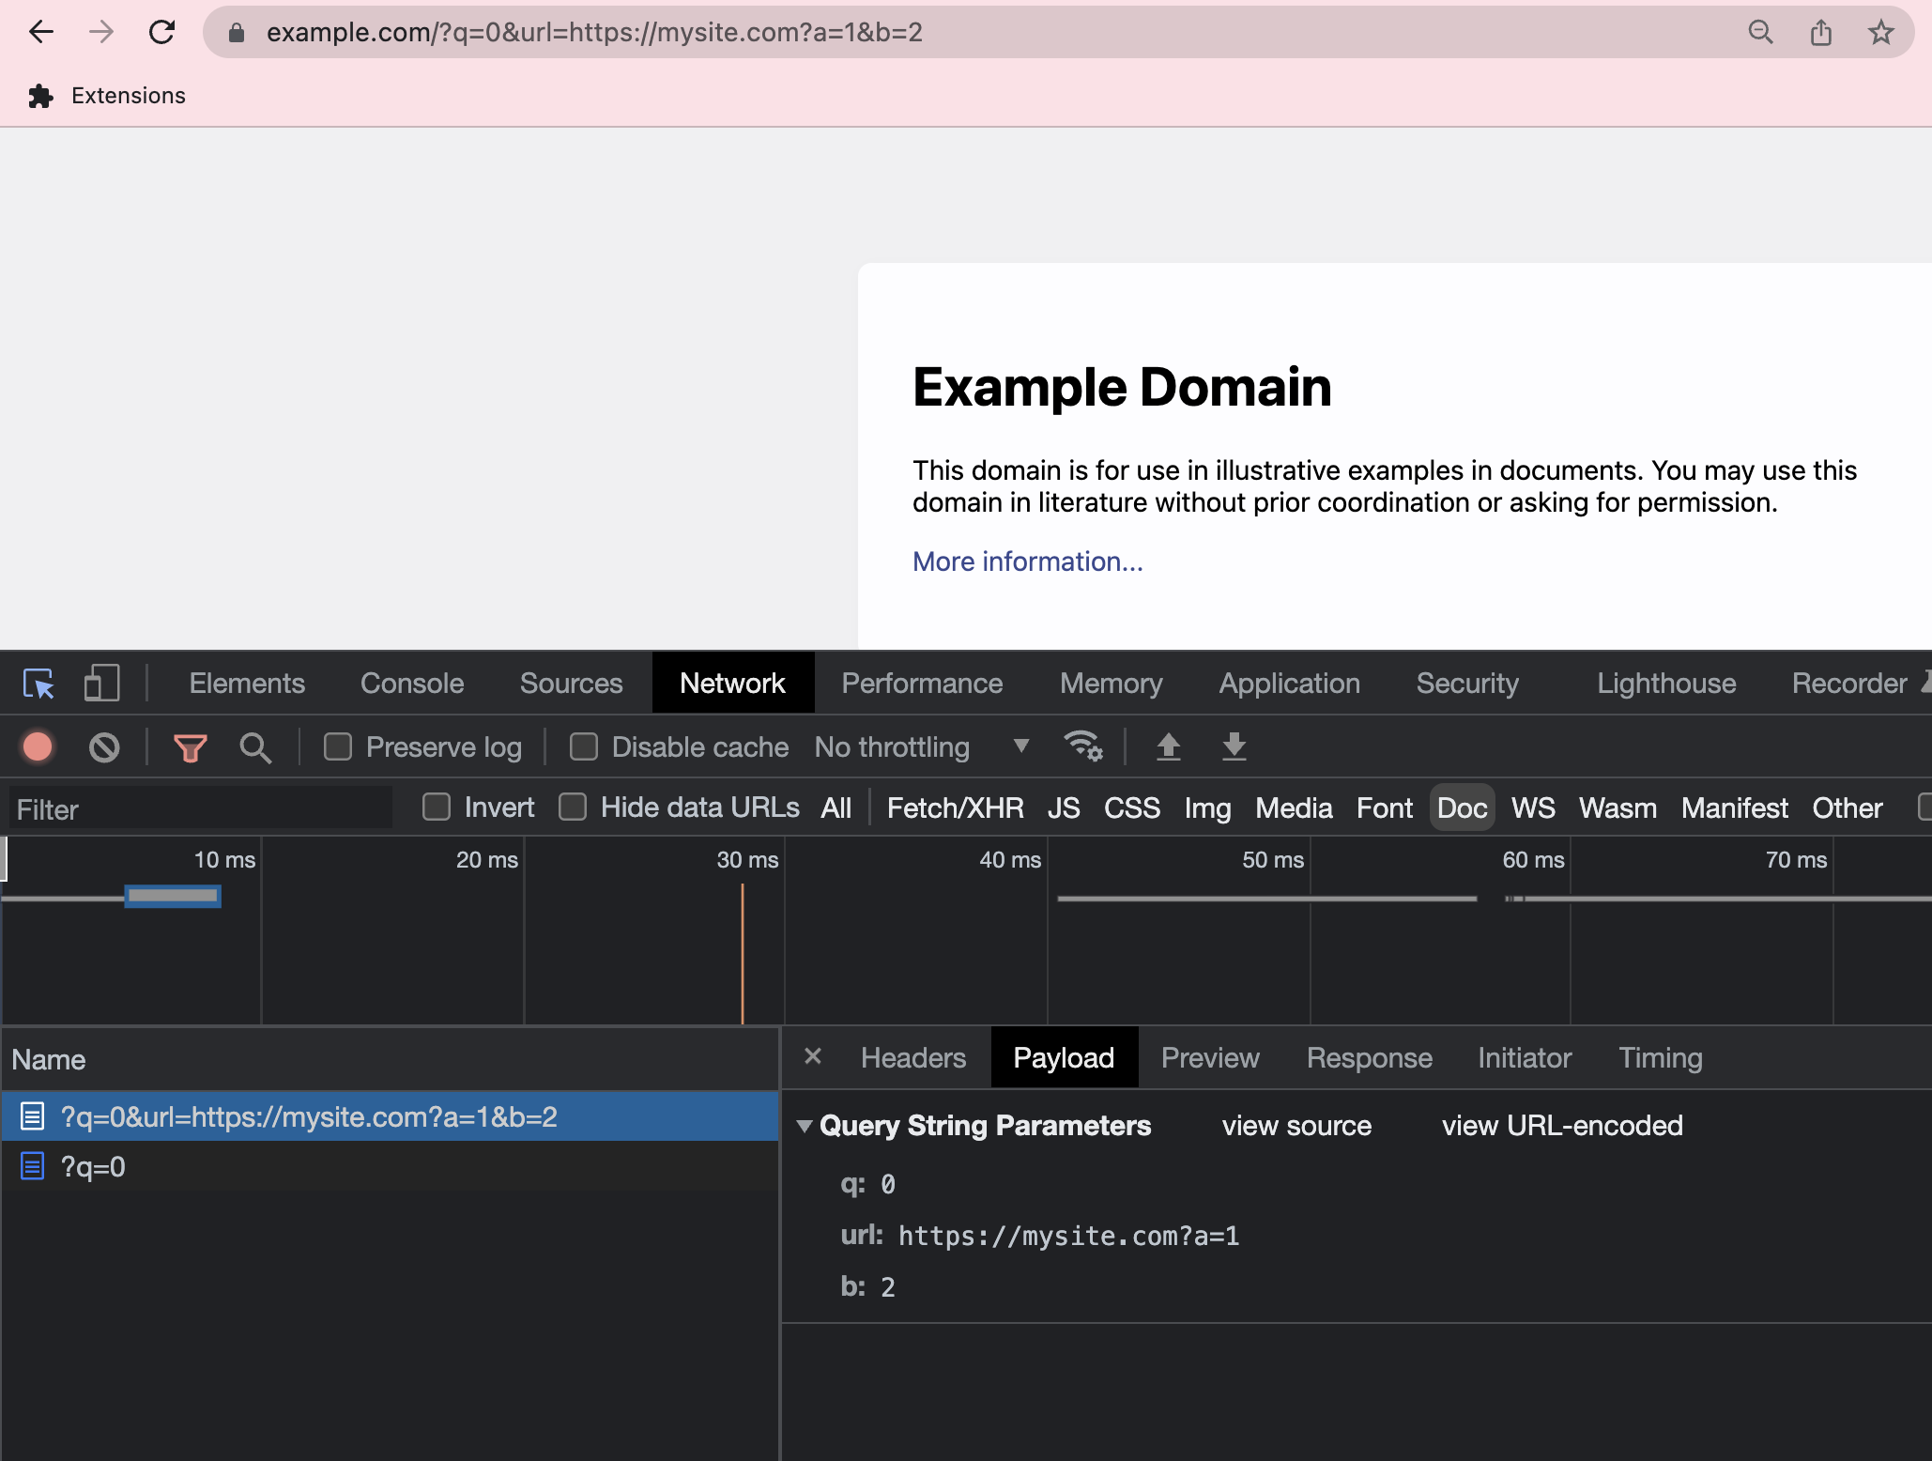Click the export HAR download arrow
This screenshot has height=1461, width=1932.
pyautogui.click(x=1234, y=747)
